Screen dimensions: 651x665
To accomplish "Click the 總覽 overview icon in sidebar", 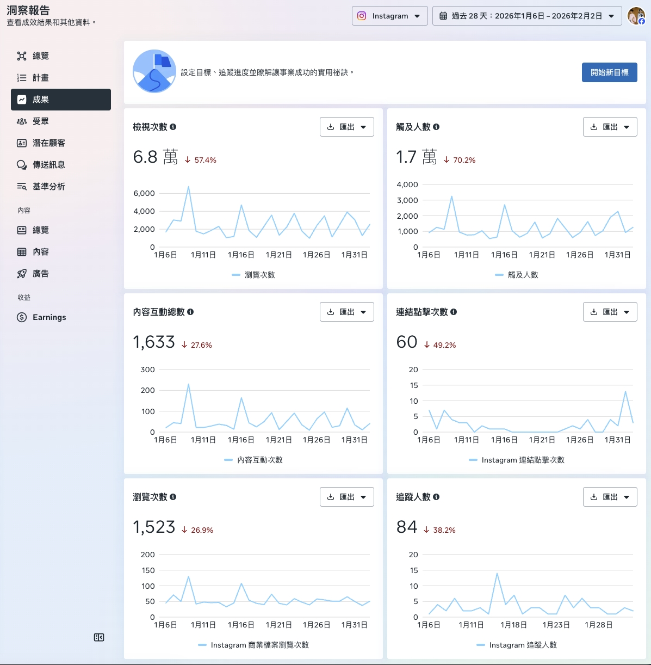I will coord(22,56).
